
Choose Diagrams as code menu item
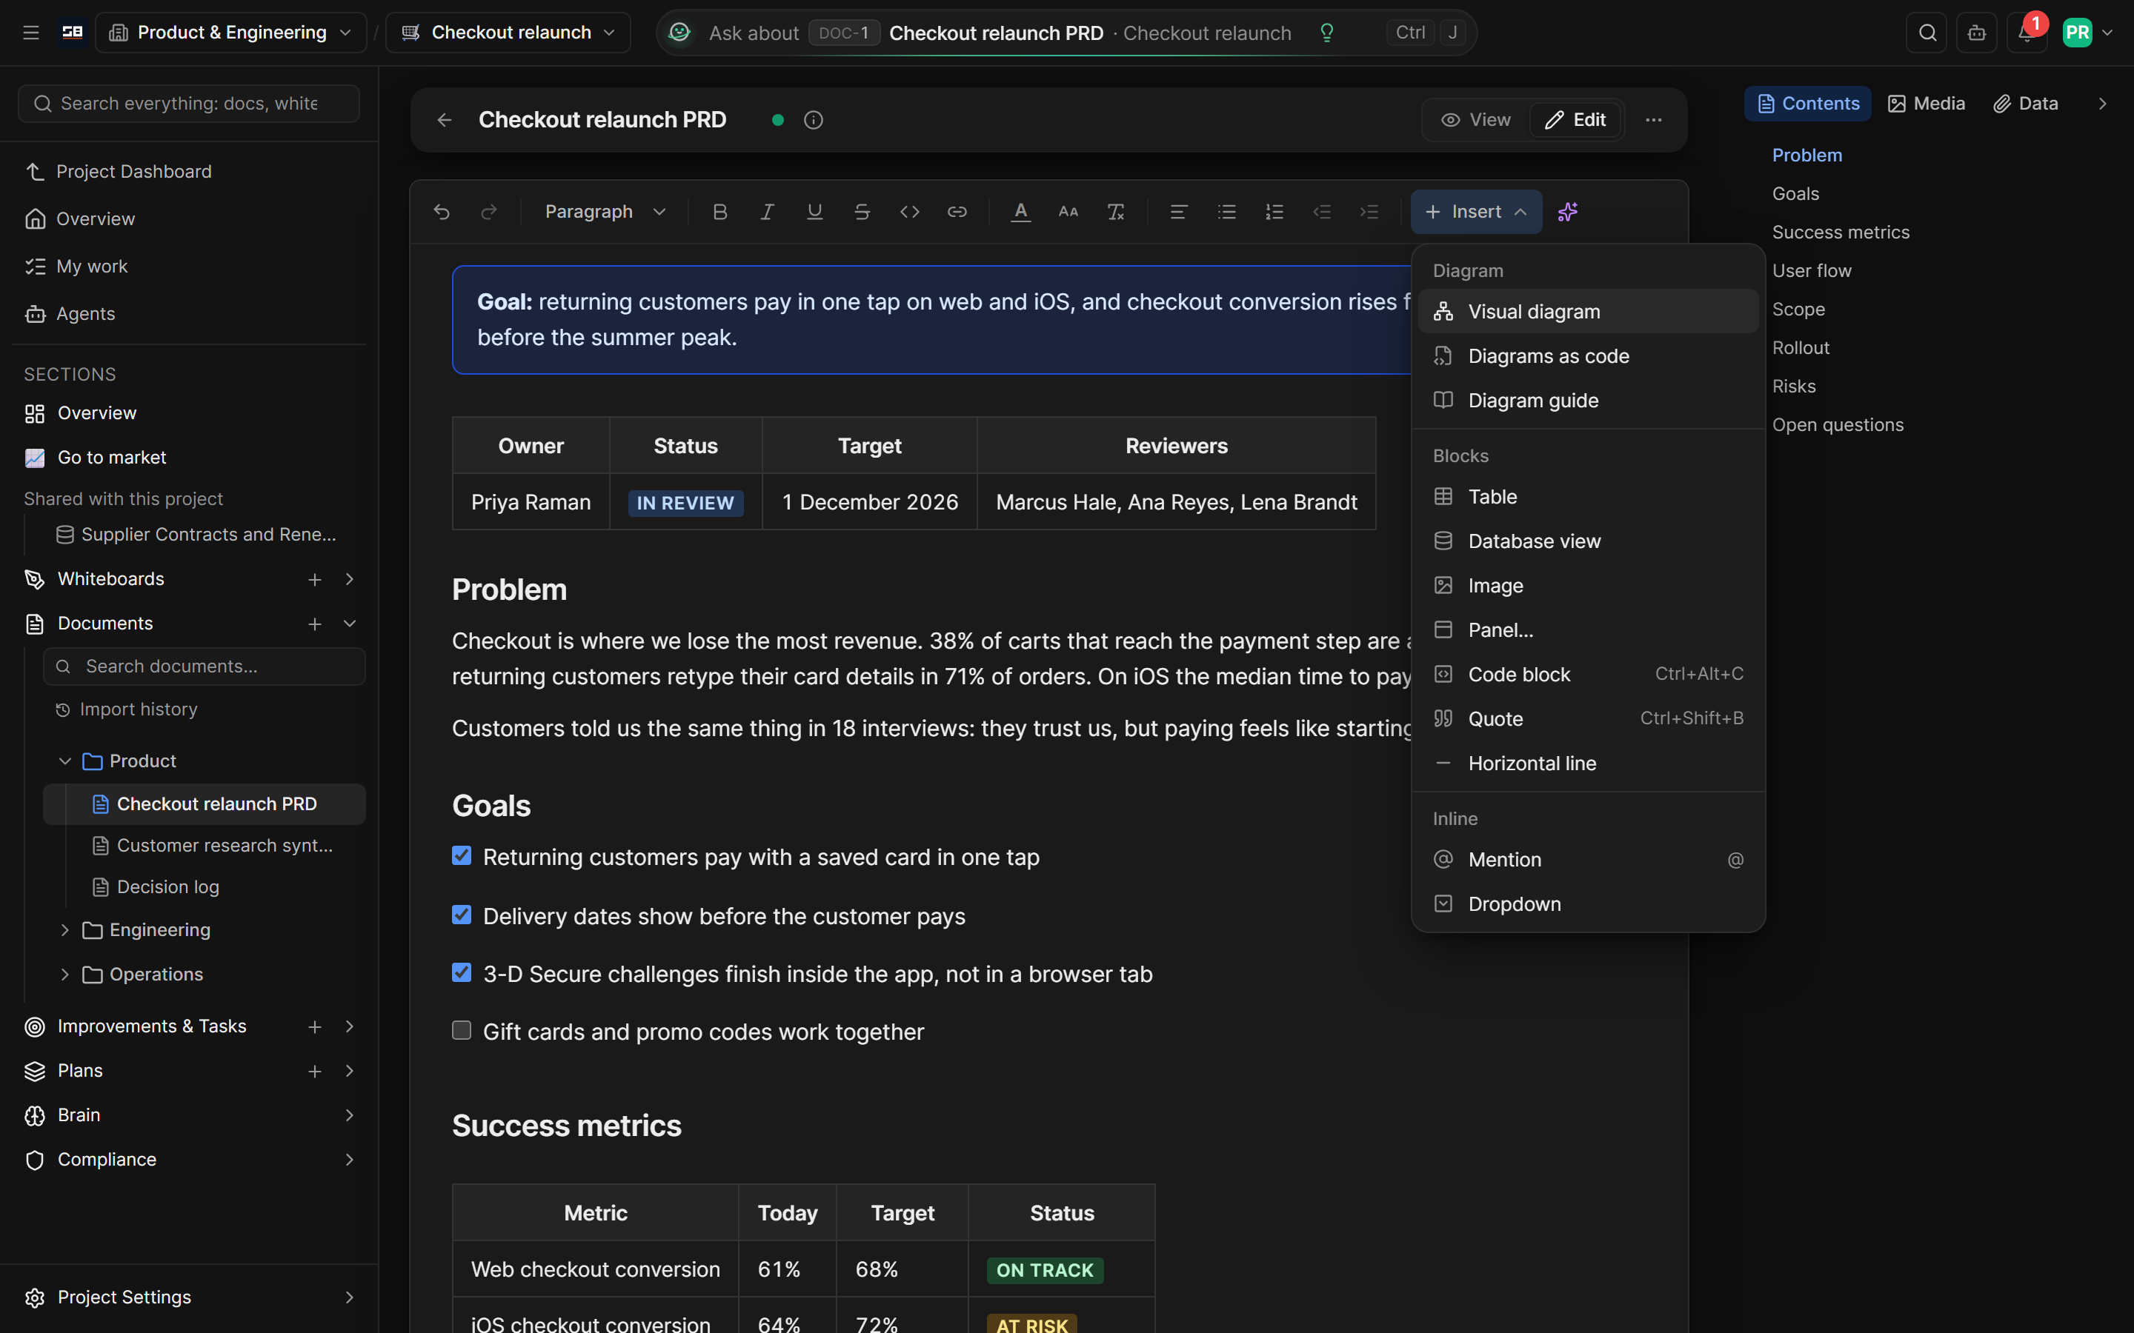(x=1587, y=356)
